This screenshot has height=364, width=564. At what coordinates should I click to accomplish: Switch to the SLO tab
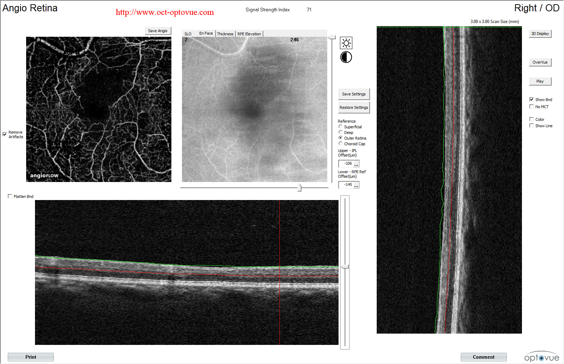tap(188, 34)
